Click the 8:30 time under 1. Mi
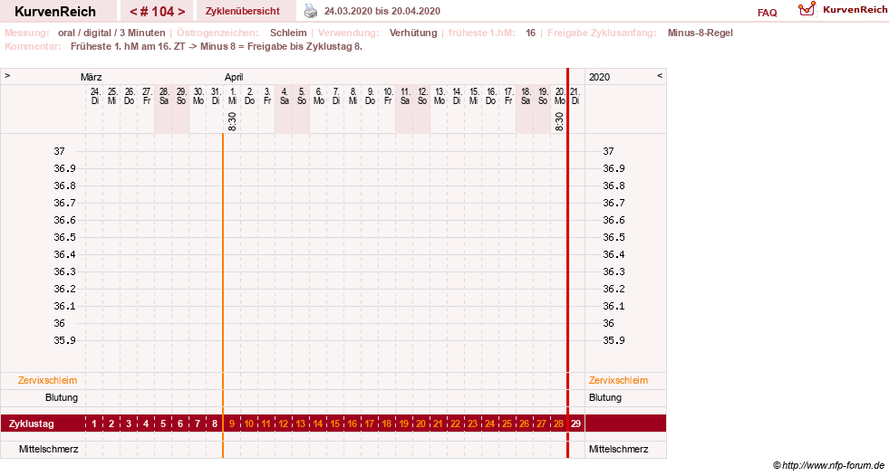 (x=232, y=121)
